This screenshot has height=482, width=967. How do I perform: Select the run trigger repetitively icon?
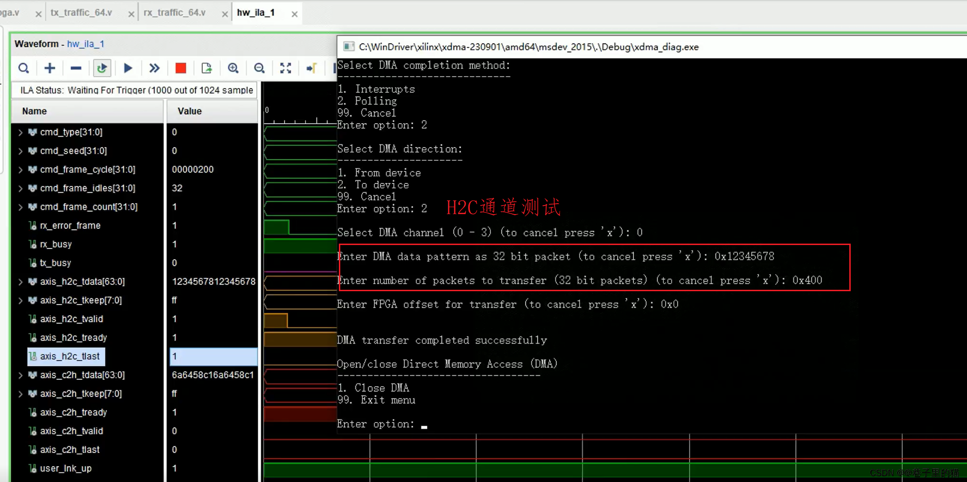tap(154, 68)
